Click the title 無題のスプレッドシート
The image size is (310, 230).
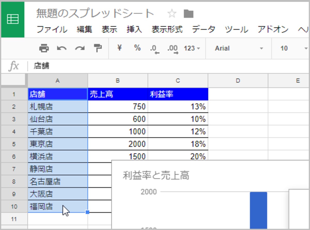pyautogui.click(x=95, y=14)
